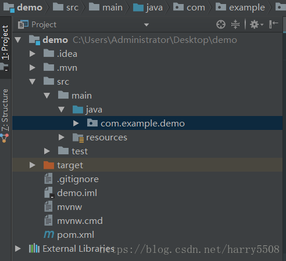Viewport: 286px width, 261px height.
Task: Click the Structure tab's diagram icon
Action: (5, 138)
